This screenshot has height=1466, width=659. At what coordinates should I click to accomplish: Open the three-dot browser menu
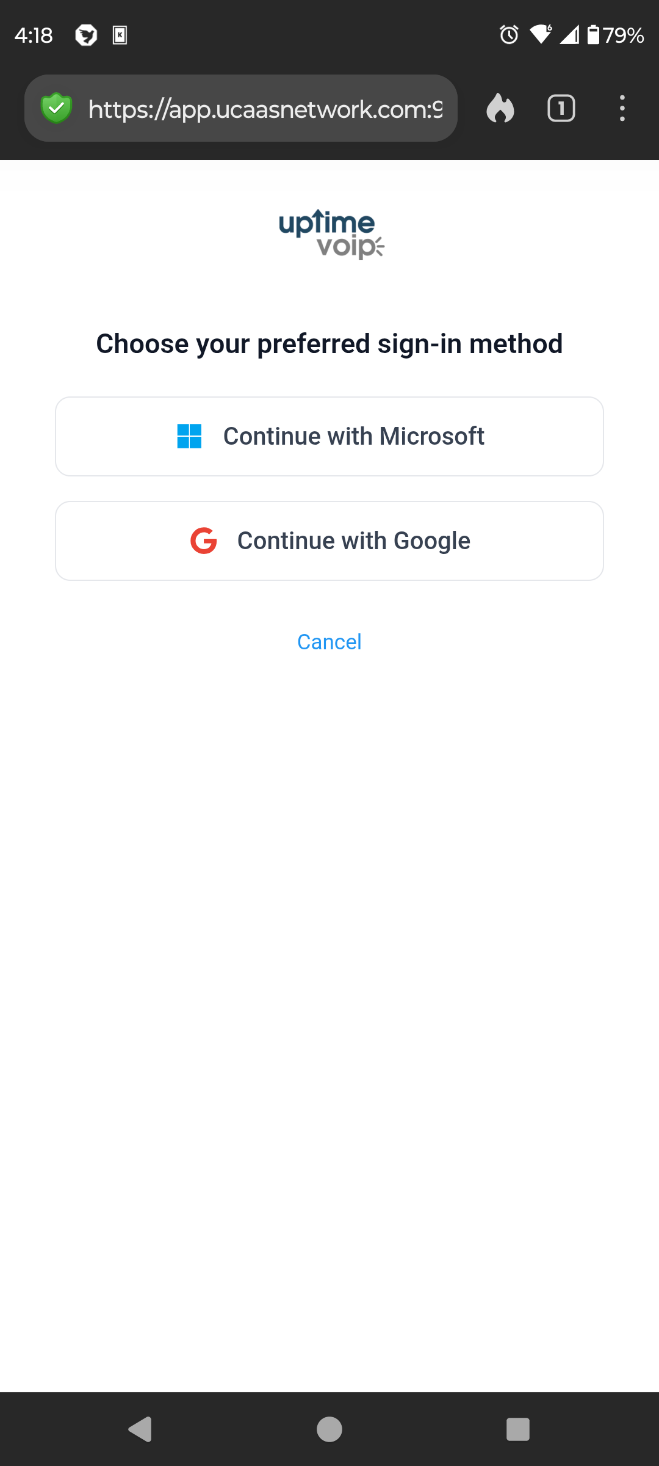[622, 109]
